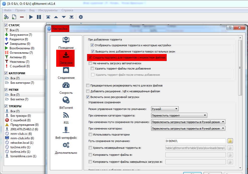248x174 pixels.
Task: Toggle the СТАТУС section checkbox in sidebar
Action: [x=6, y=25]
